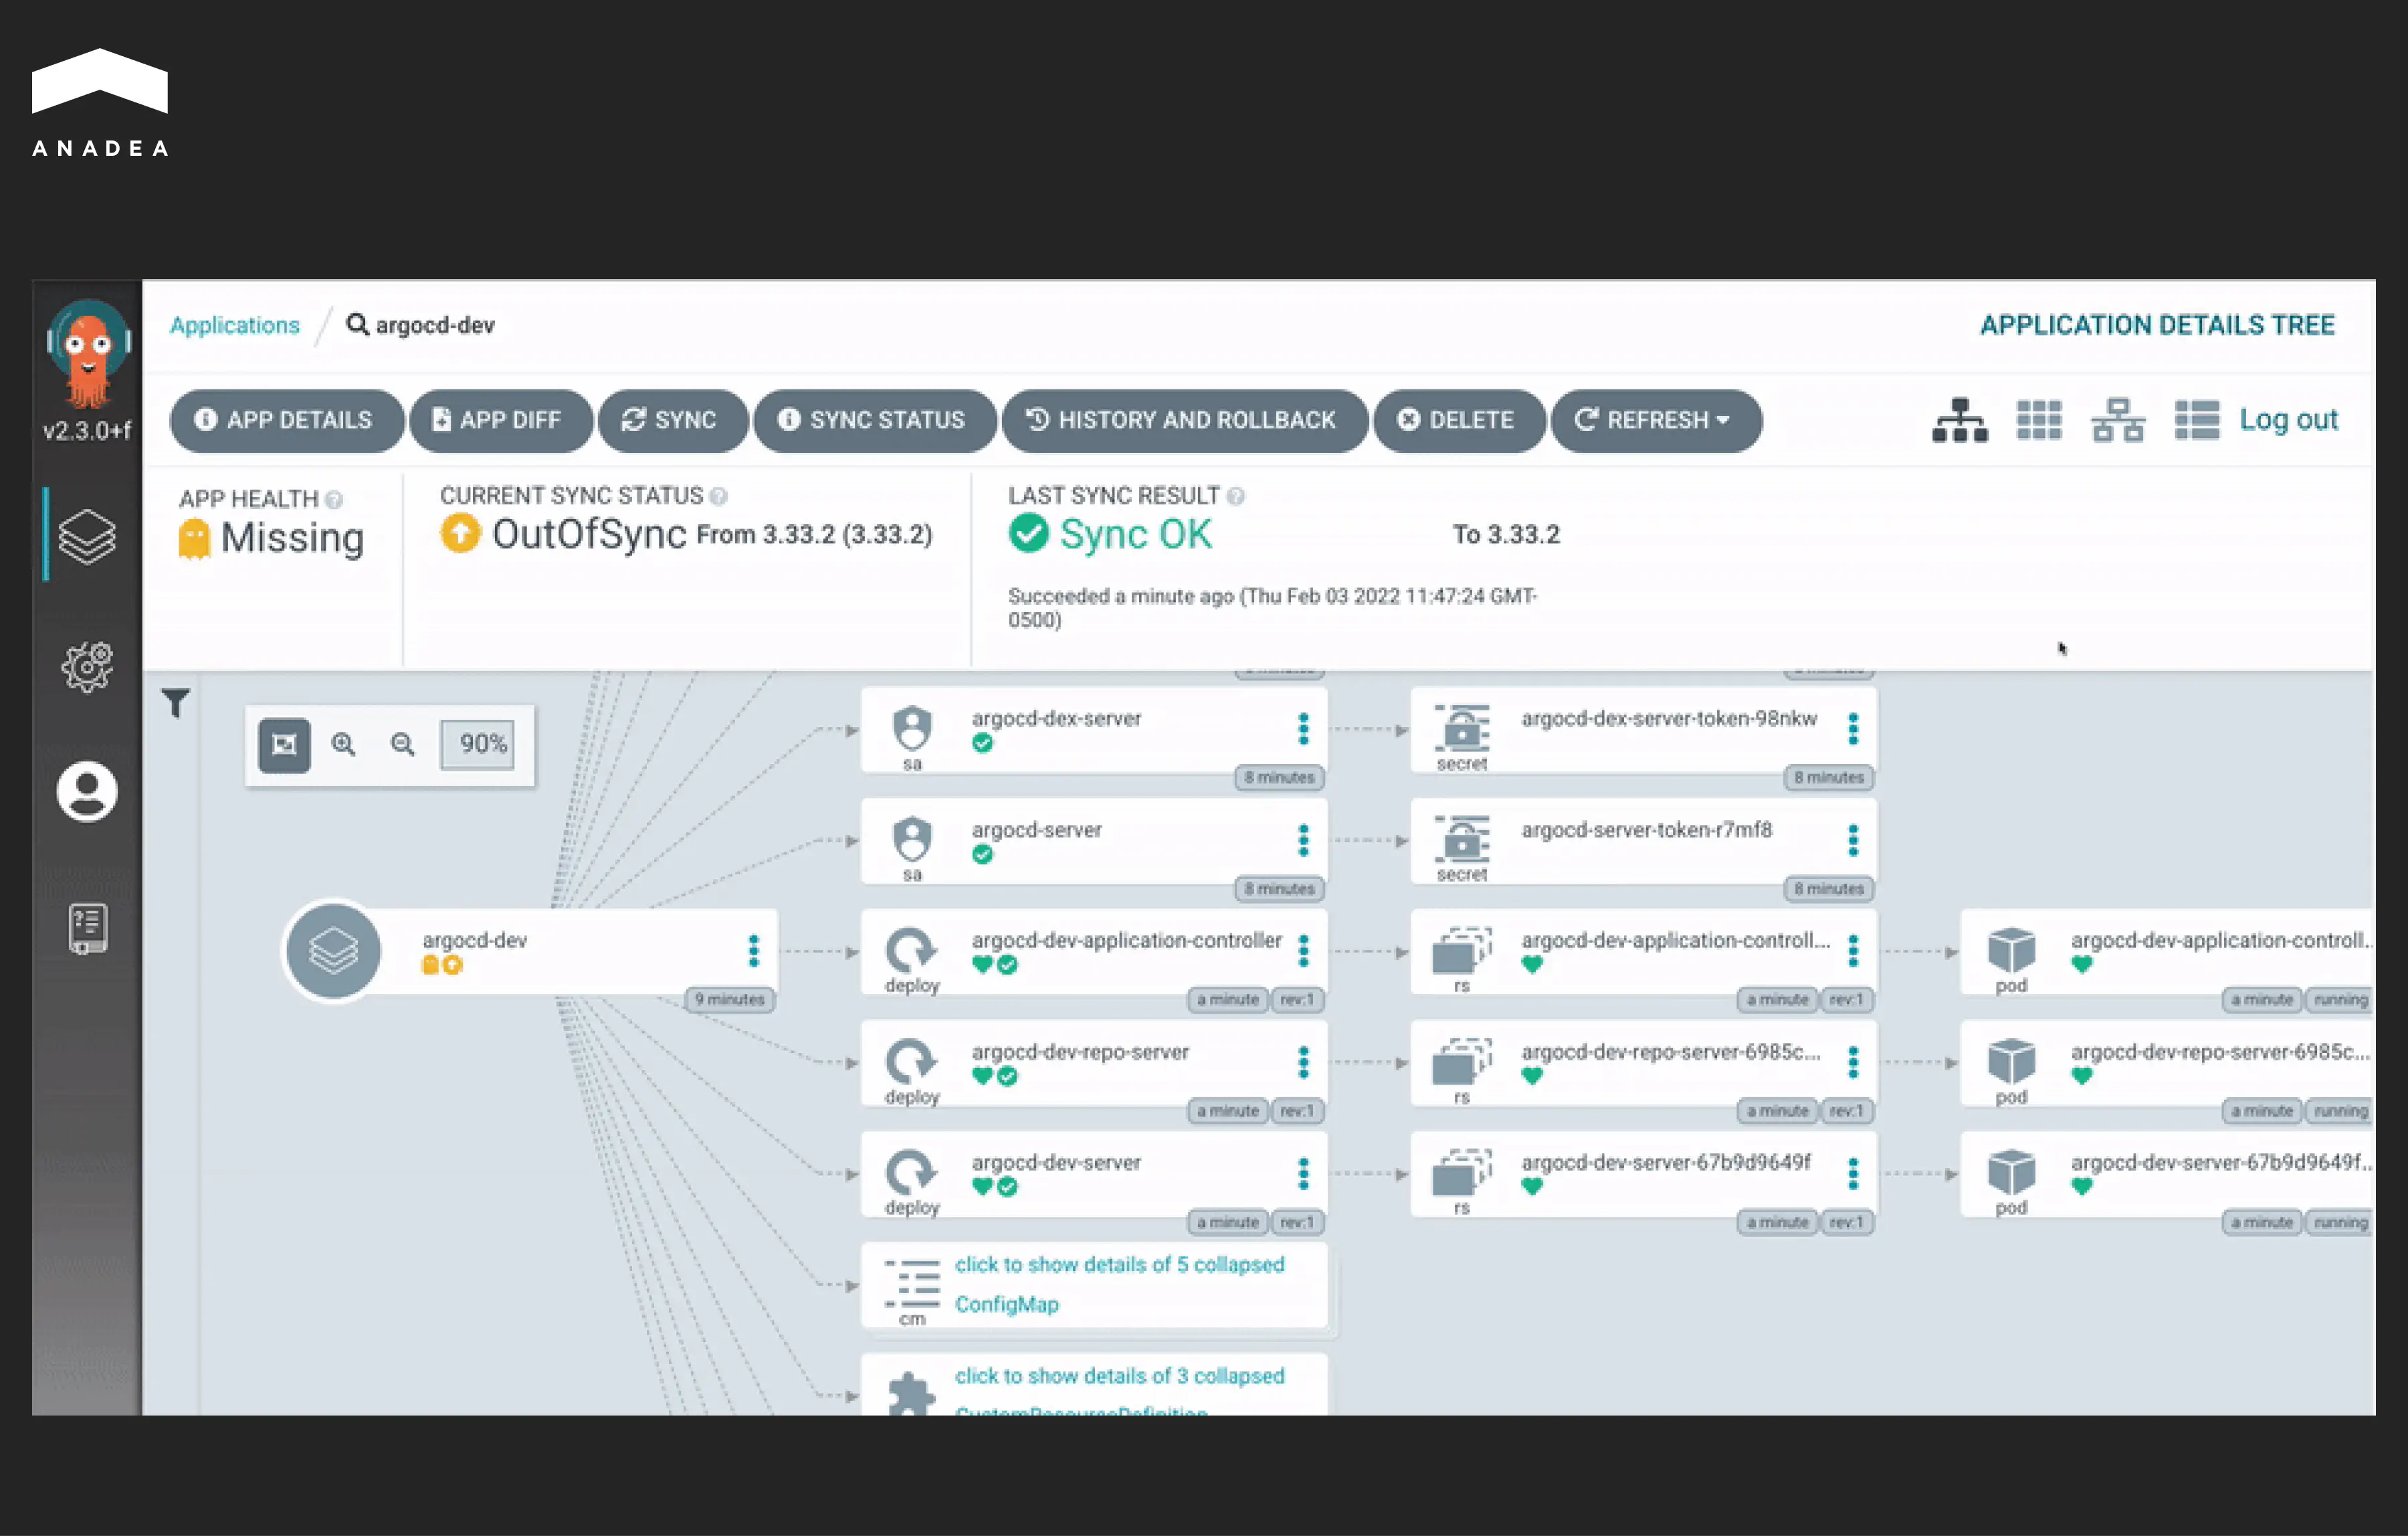The image size is (2408, 1536).
Task: Click the argocd-dev-application-controll pod cube icon
Action: click(x=2011, y=950)
